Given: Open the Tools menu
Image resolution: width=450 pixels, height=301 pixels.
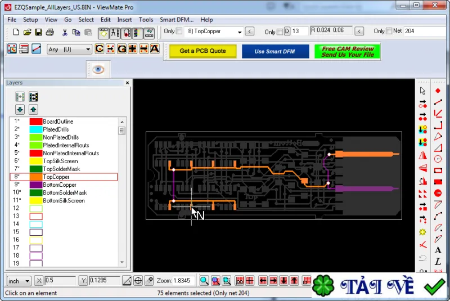Looking at the screenshot, I should 146,20.
